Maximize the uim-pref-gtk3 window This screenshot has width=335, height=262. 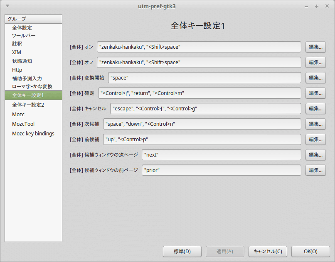click(x=317, y=6)
